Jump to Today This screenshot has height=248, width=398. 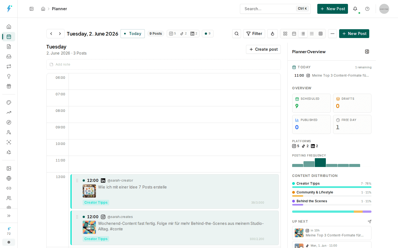(x=133, y=34)
